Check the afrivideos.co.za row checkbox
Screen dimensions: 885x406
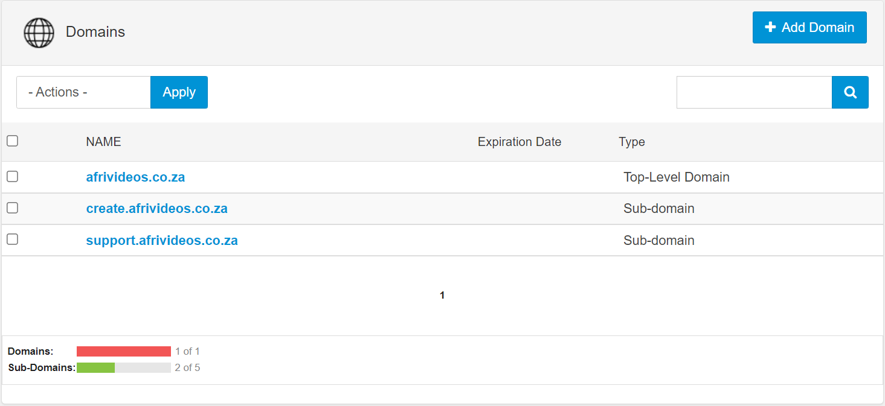point(12,177)
